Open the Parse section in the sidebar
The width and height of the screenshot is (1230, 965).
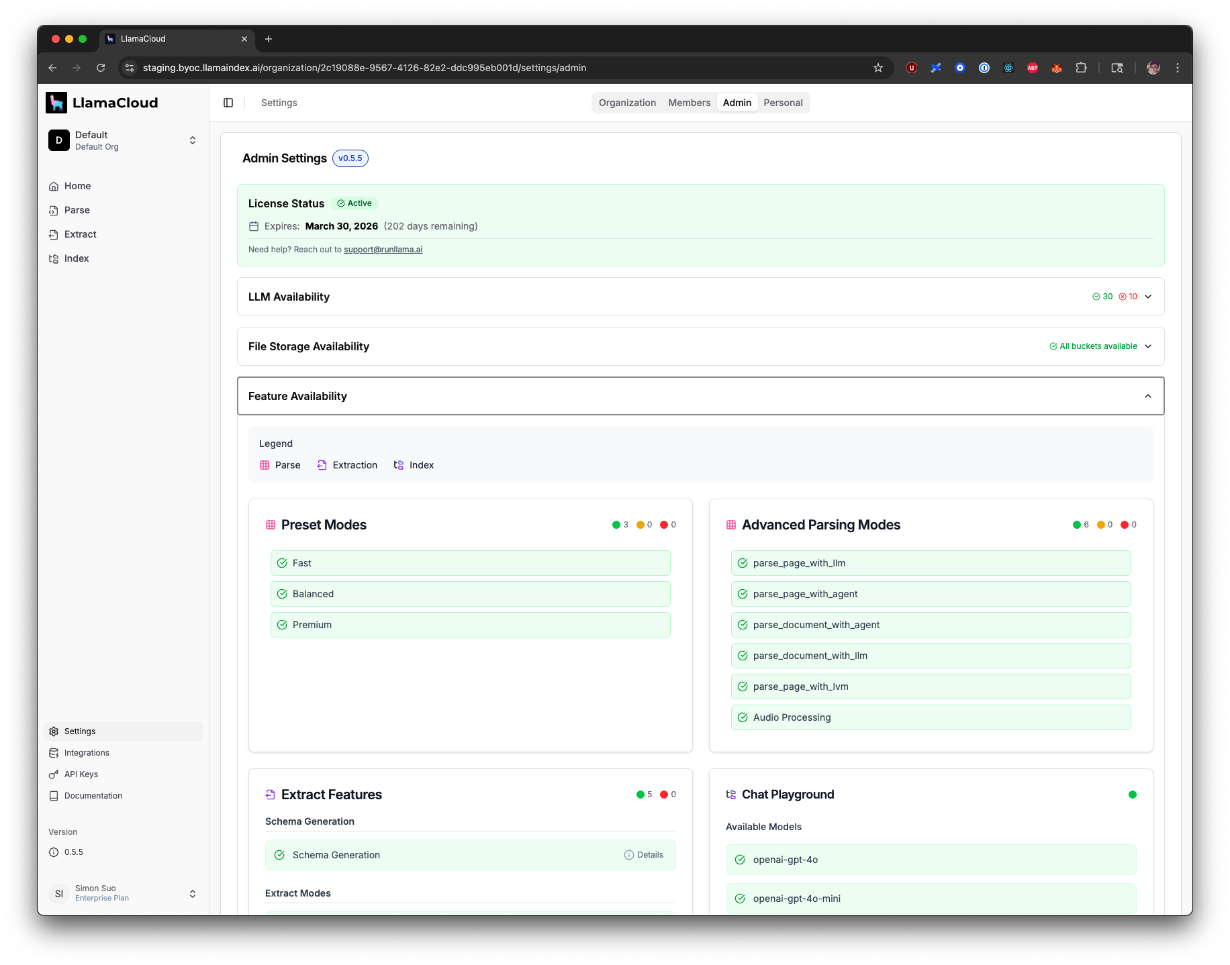[x=77, y=210]
